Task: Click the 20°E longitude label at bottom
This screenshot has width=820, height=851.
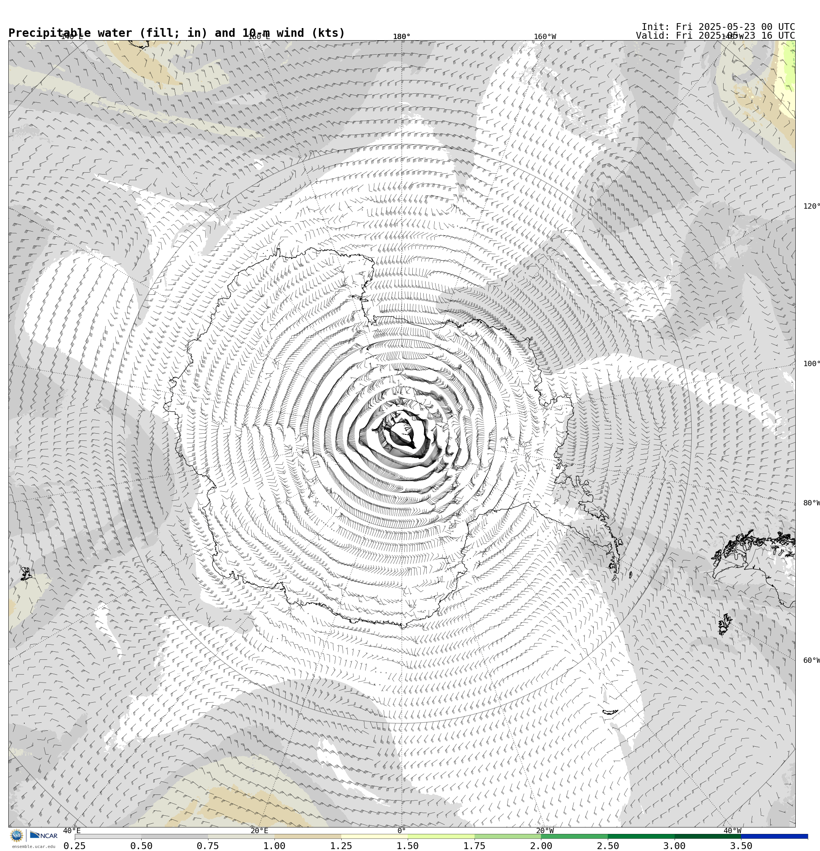Action: tap(259, 831)
